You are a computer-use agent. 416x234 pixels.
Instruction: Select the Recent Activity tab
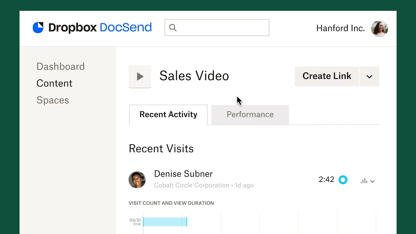coord(168,114)
